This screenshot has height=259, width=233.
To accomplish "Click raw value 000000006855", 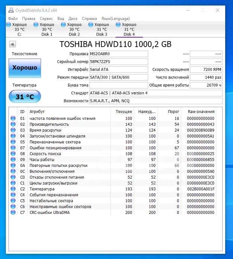I will click(200, 160).
